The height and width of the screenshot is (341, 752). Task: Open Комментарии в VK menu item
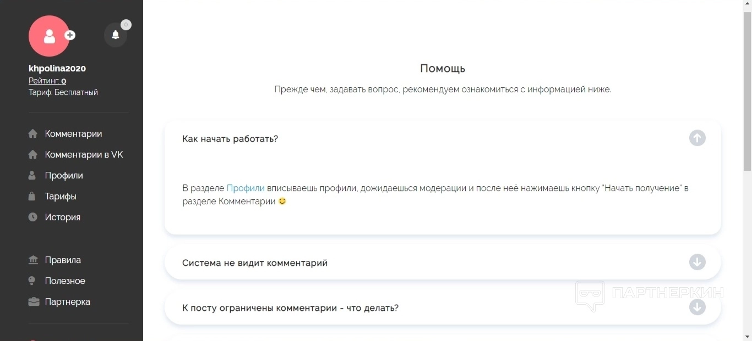[84, 155]
